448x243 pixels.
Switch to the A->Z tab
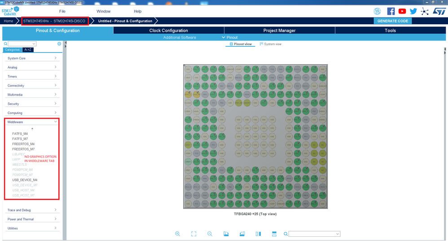28,50
